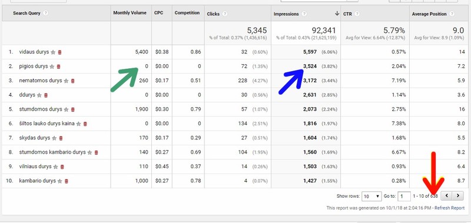471x223 pixels.
Task: Click the database icon next to ddurys
Action: pos(46,95)
